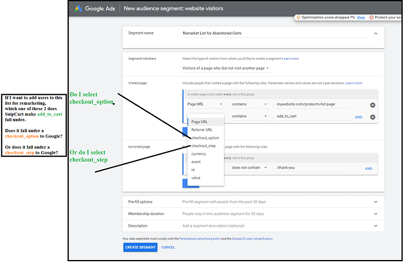Image resolution: width=405 pixels, height=263 pixels.
Task: Choose checkout_step from the dropdown list
Action: tap(205, 146)
